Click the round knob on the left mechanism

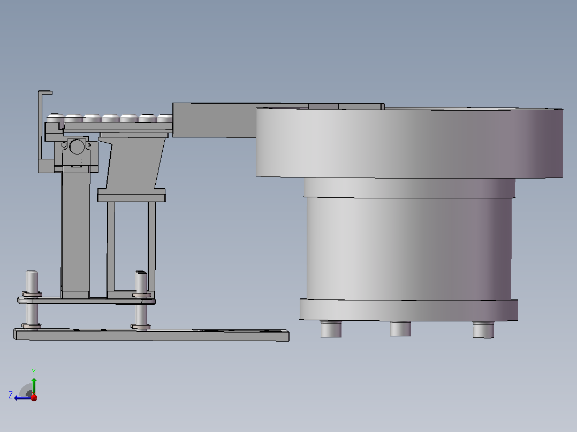77,146
